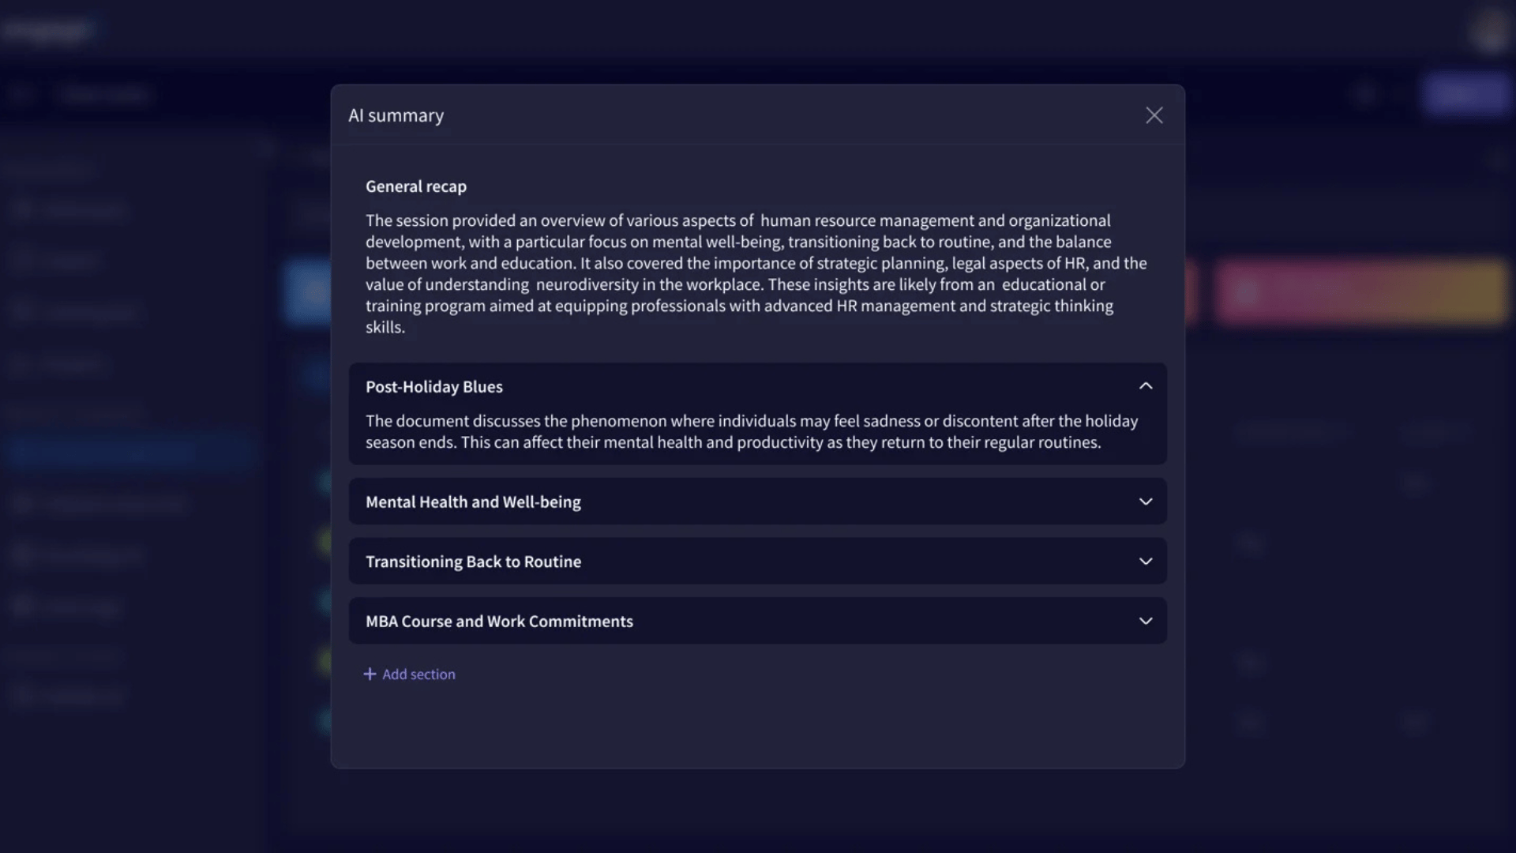Click the Add section link
The image size is (1516, 853).
click(418, 675)
